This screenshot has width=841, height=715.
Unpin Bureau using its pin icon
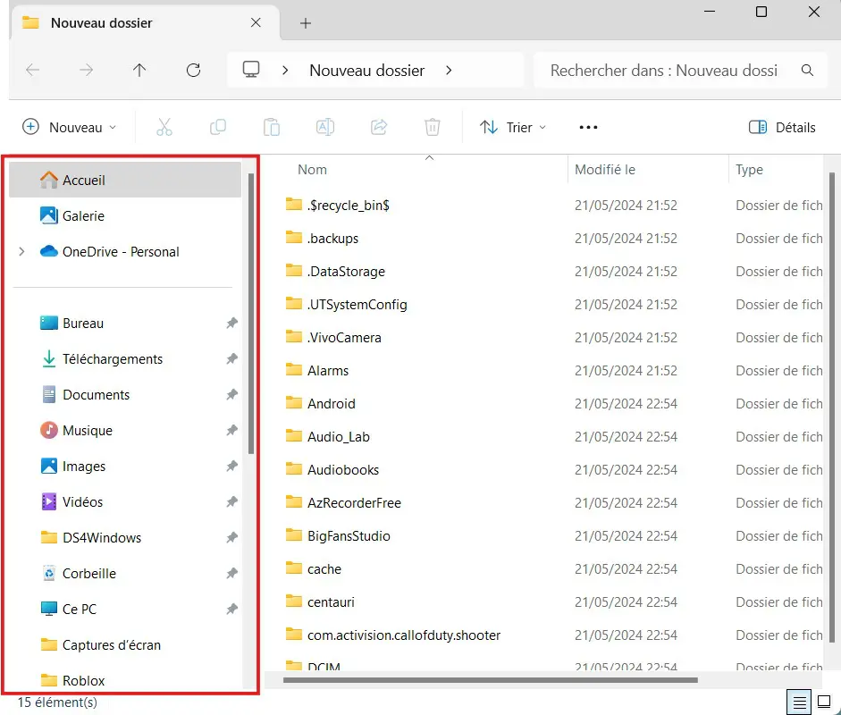pyautogui.click(x=231, y=323)
